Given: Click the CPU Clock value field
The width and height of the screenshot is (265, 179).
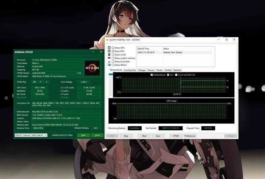Looking at the screenshot, I should pyautogui.click(x=40, y=88).
